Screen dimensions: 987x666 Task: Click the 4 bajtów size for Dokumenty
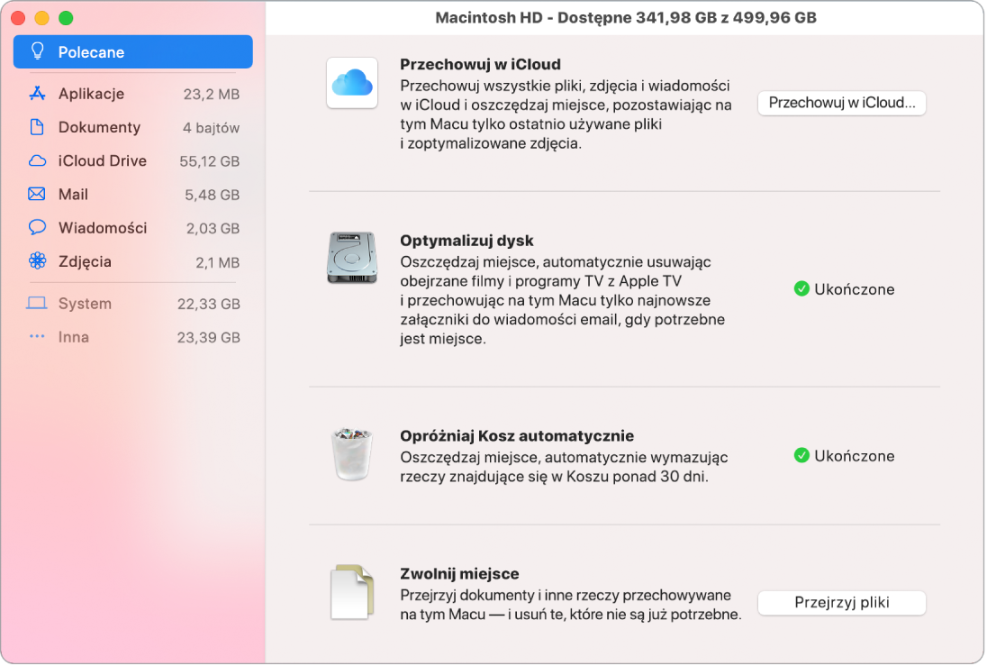[x=211, y=127]
